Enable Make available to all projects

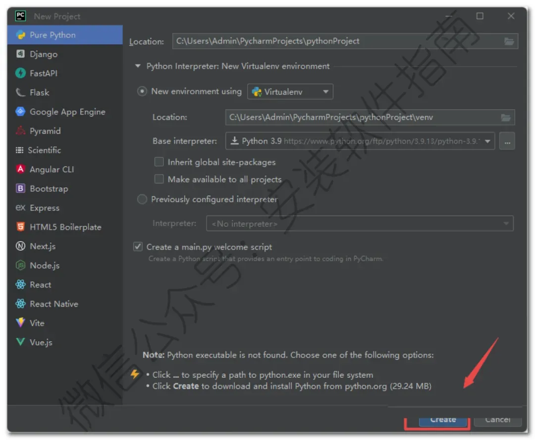tap(159, 179)
